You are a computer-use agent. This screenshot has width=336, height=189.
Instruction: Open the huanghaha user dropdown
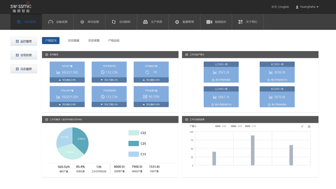click(x=307, y=7)
